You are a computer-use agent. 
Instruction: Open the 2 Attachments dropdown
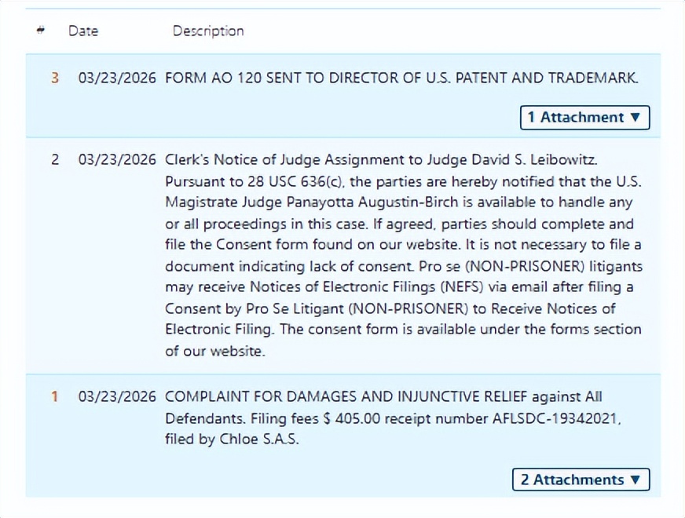581,480
